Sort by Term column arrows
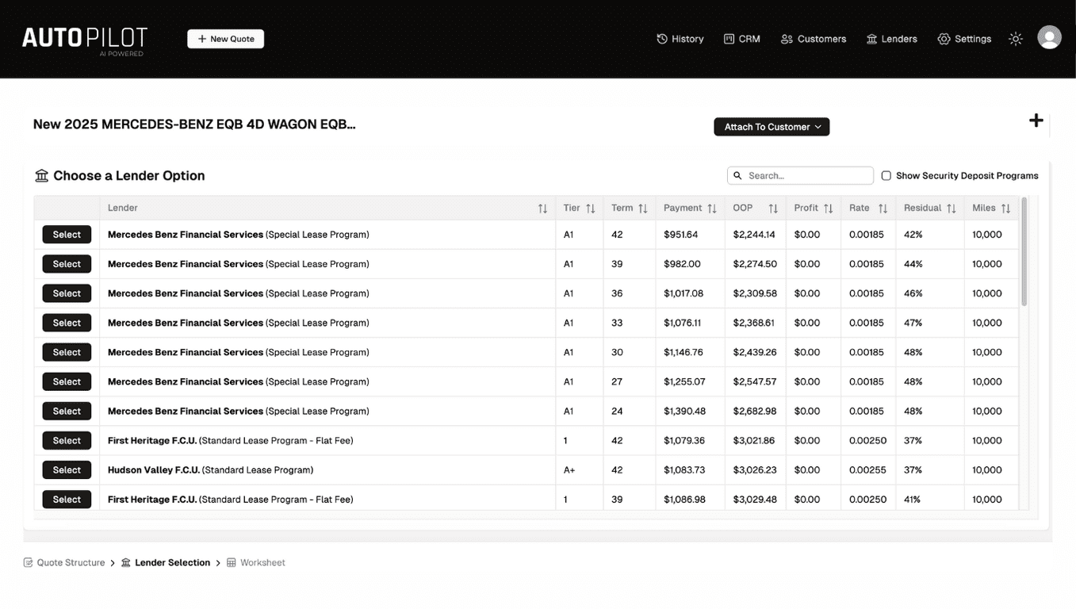 pyautogui.click(x=643, y=209)
